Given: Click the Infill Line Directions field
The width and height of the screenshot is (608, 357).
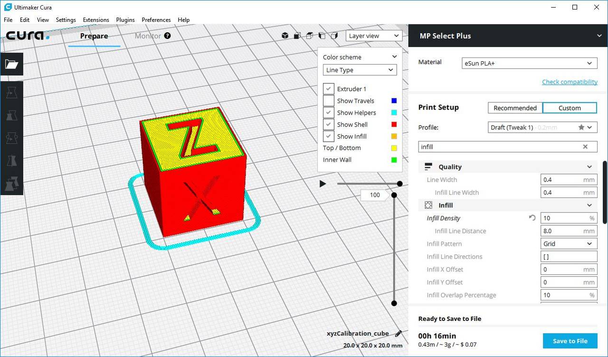Looking at the screenshot, I should click(569, 256).
